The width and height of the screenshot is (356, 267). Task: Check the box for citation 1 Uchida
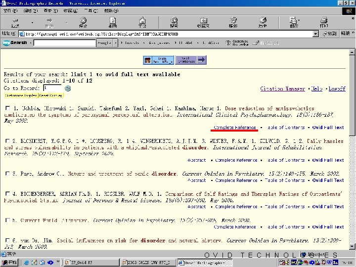pyautogui.click(x=8, y=108)
